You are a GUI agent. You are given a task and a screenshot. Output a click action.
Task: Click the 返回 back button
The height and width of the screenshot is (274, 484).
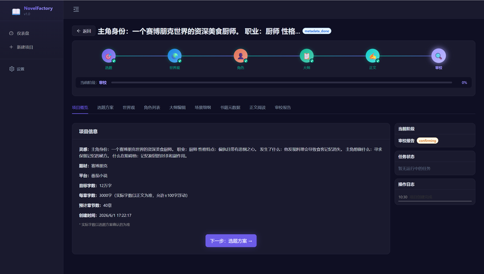pos(83,31)
